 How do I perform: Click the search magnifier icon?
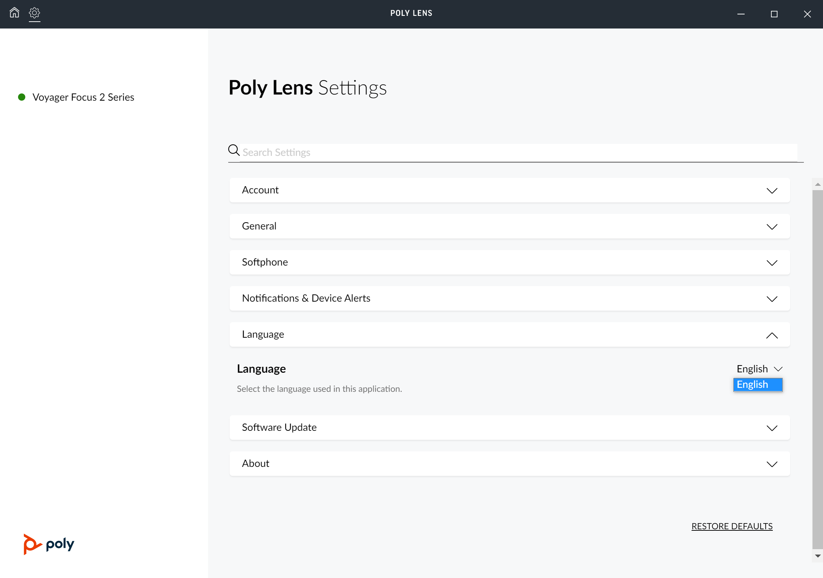point(234,150)
